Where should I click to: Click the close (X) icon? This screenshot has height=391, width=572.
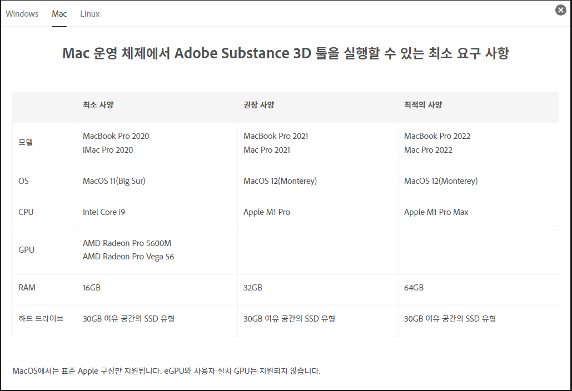[x=560, y=9]
